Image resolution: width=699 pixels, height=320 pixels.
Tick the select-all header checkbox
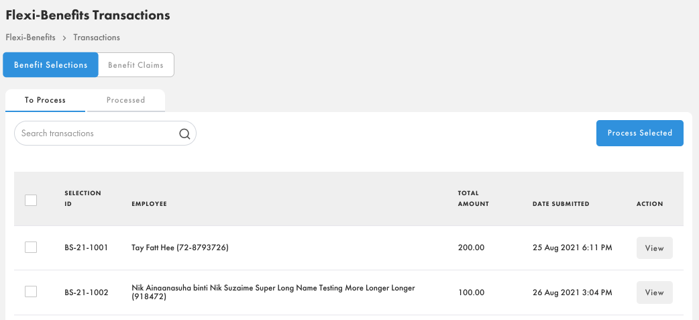tap(31, 200)
